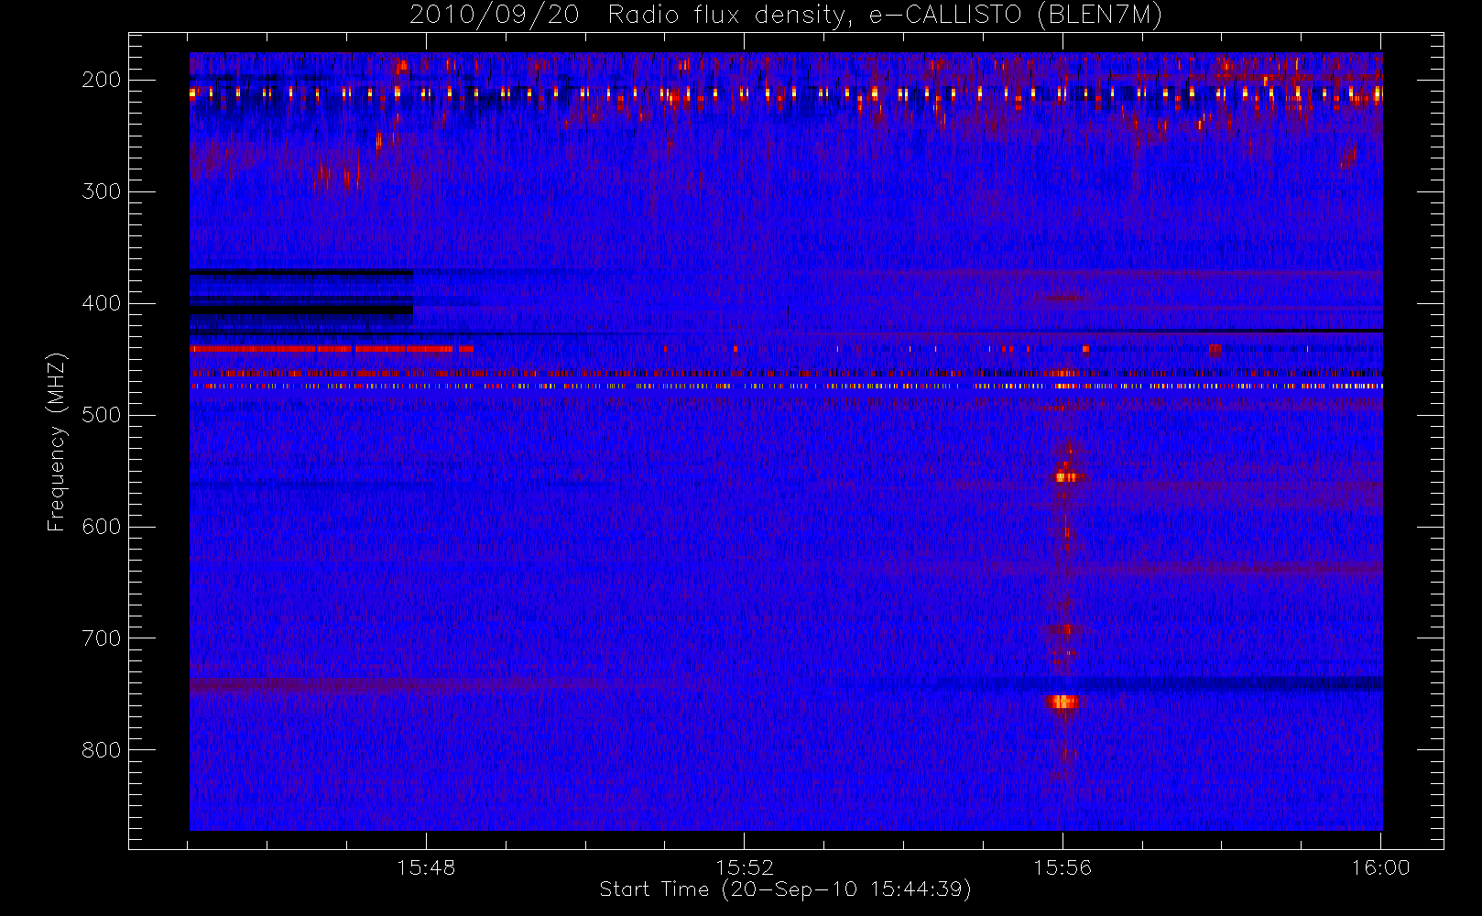Click the bright burst near 760 MHz at 15:56
The image size is (1482, 916).
pyautogui.click(x=1063, y=703)
